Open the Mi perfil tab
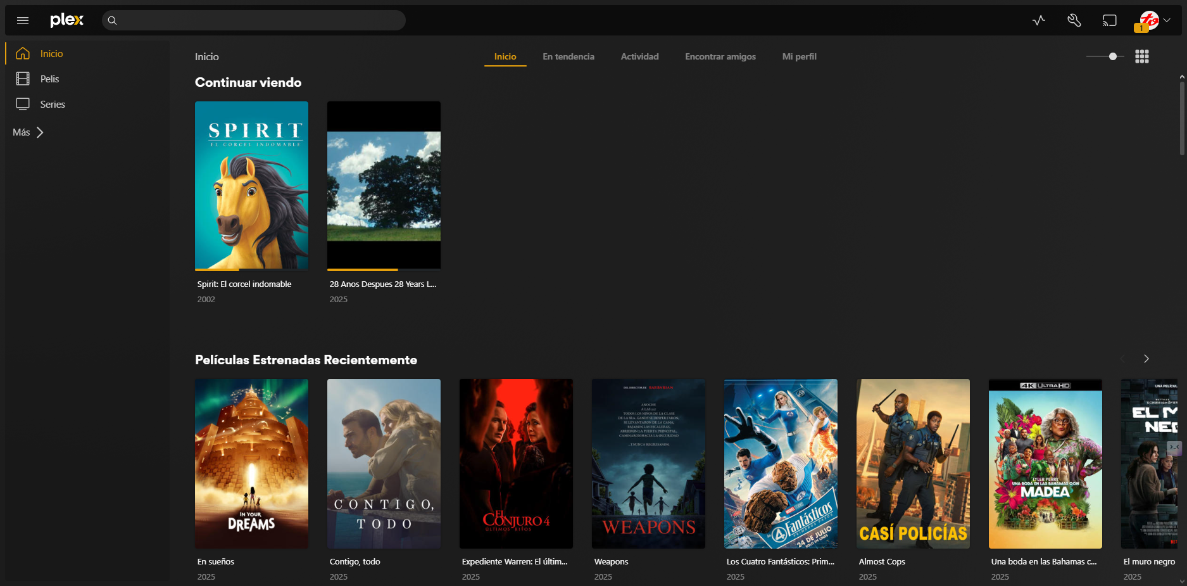1187x586 pixels. [x=799, y=56]
